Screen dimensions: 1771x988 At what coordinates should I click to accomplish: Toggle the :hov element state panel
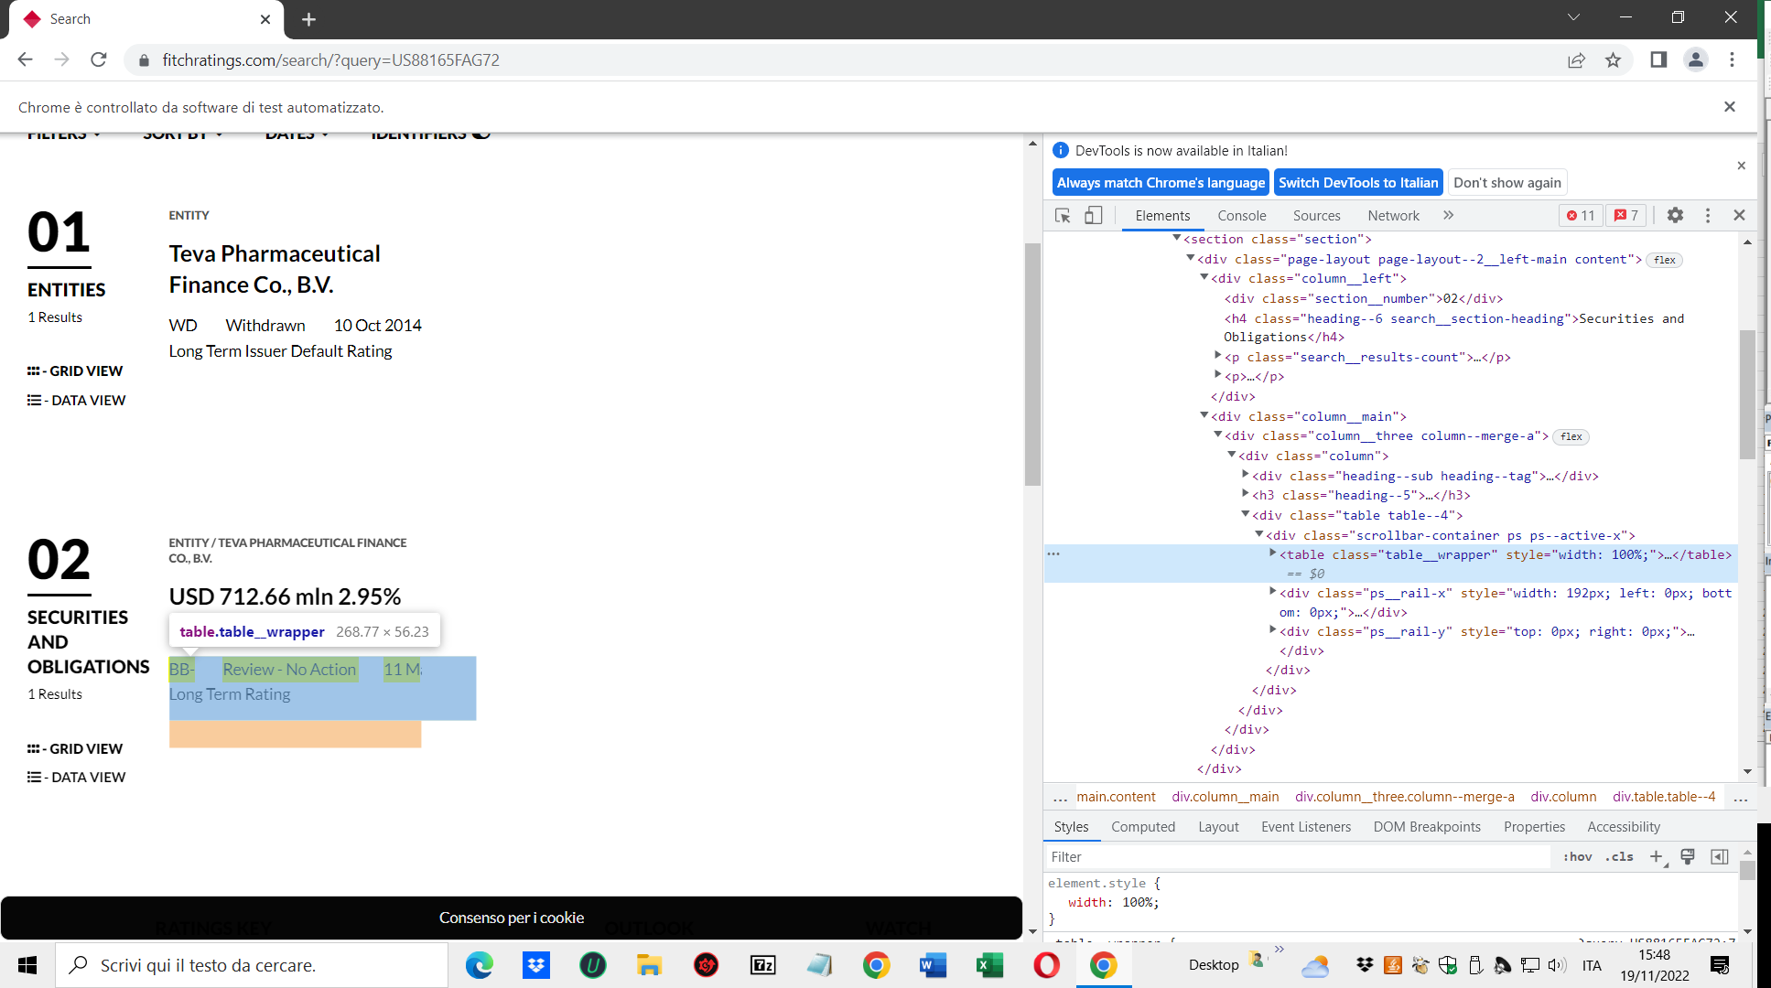coord(1578,856)
